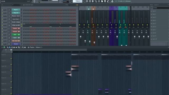This screenshot has height=95, width=169.
Task: Click the Snare mixer track volume fader
Action: pyautogui.click(x=90, y=42)
